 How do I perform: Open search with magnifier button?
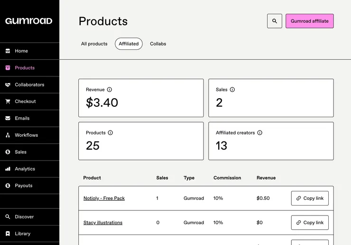pyautogui.click(x=275, y=21)
